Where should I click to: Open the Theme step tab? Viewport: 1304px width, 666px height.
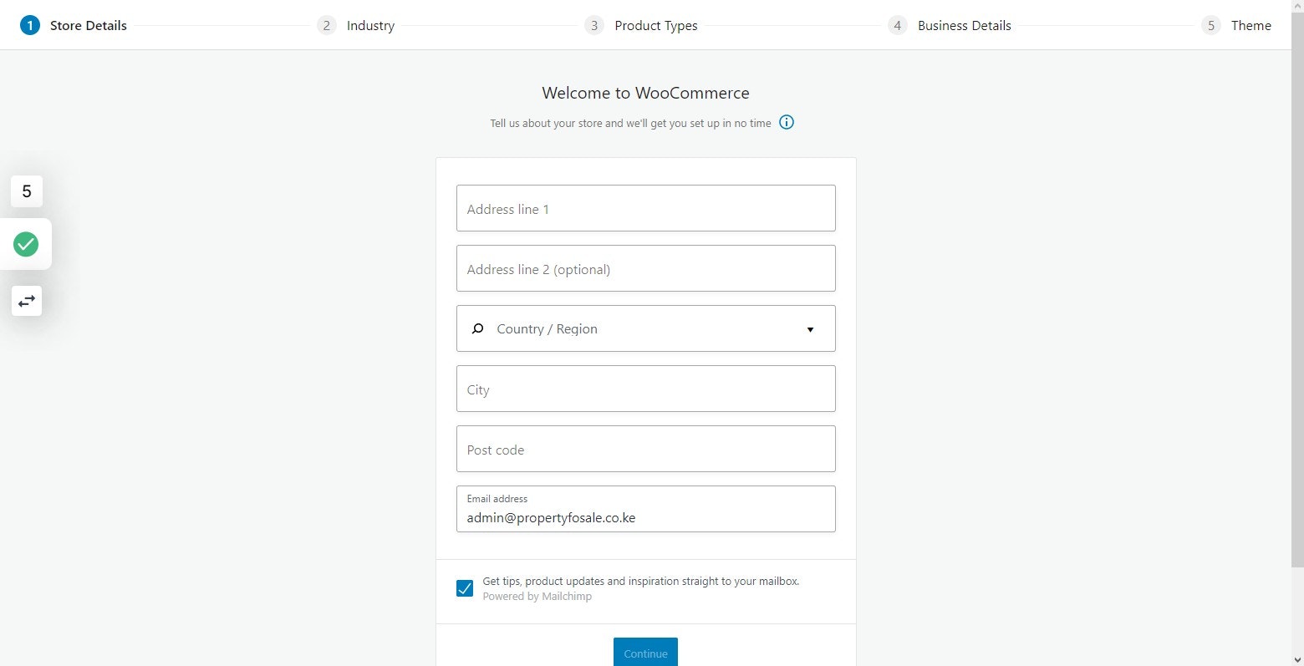tap(1251, 25)
